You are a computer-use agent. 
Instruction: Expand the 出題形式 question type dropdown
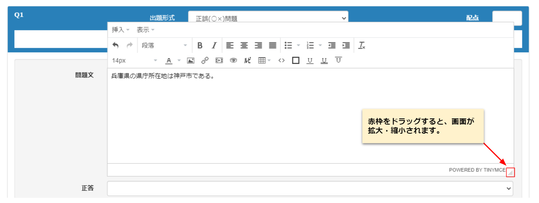pos(268,18)
